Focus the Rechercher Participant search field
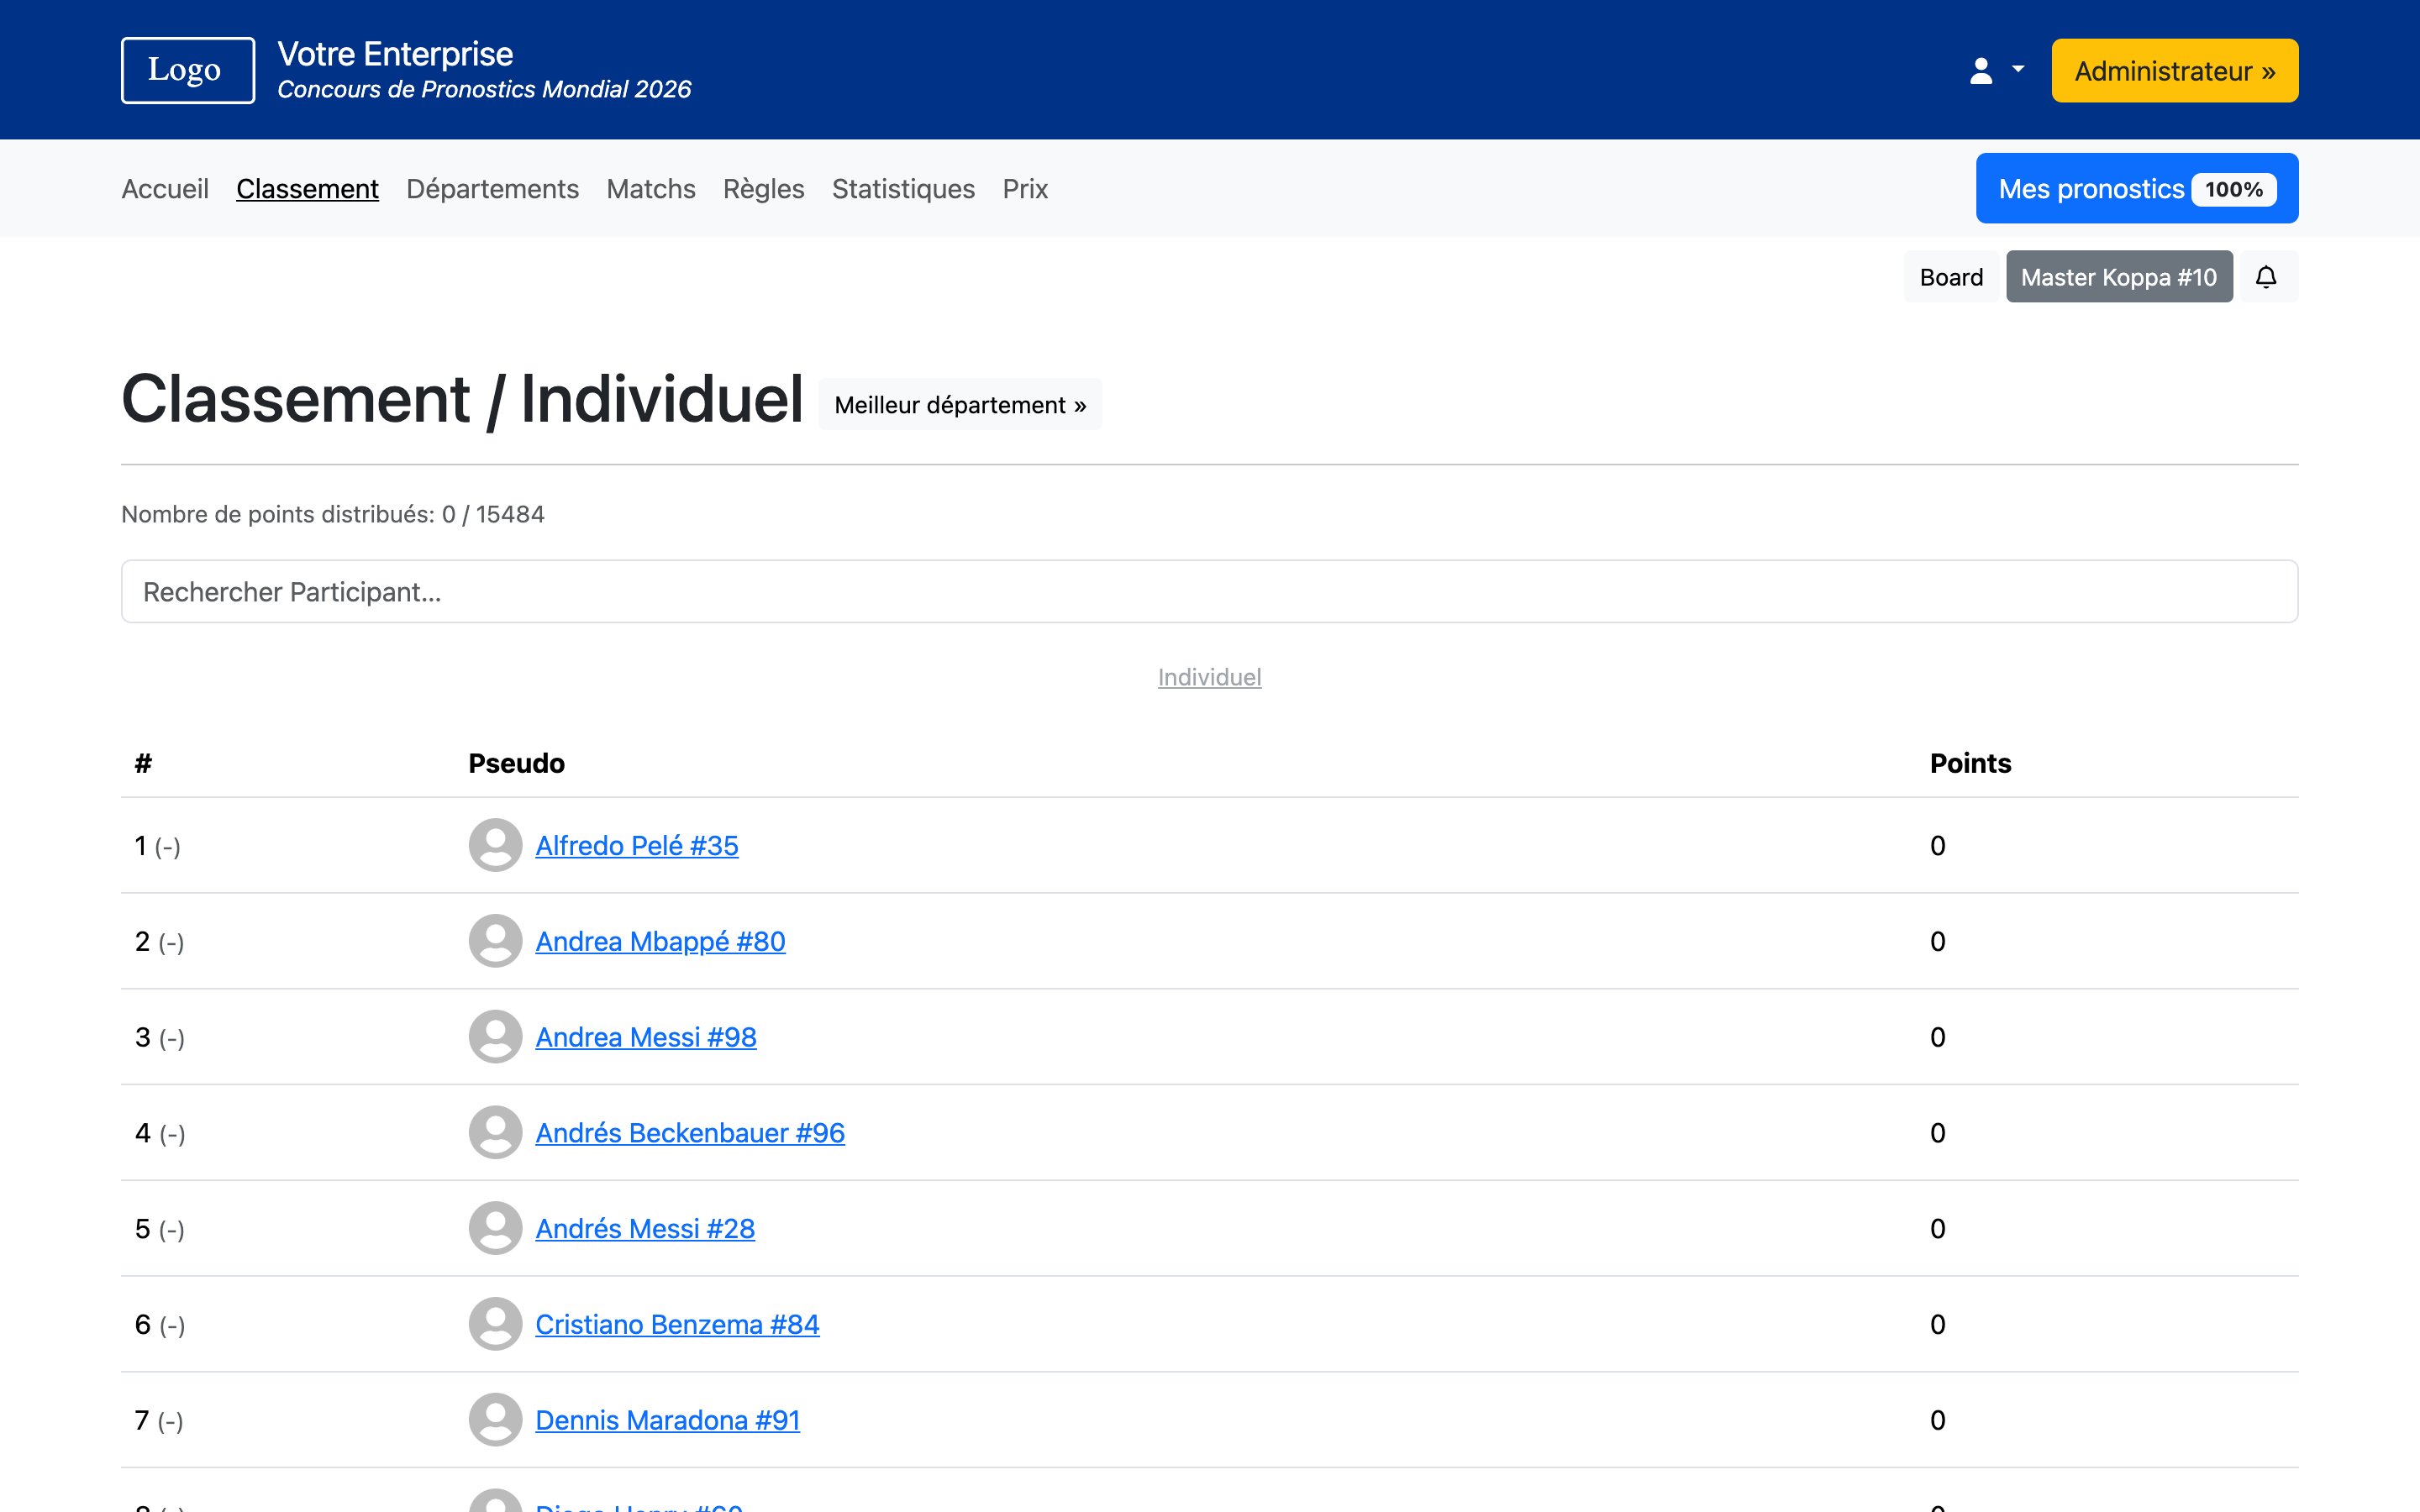 [x=1209, y=592]
